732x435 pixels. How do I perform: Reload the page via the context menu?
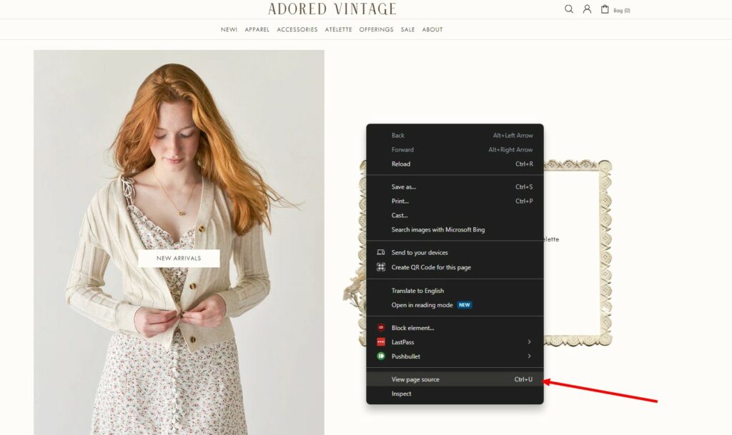(401, 164)
